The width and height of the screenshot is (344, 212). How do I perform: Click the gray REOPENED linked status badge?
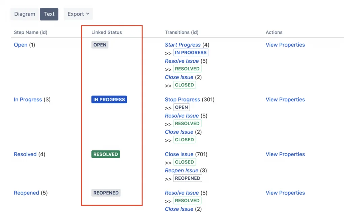point(106,193)
